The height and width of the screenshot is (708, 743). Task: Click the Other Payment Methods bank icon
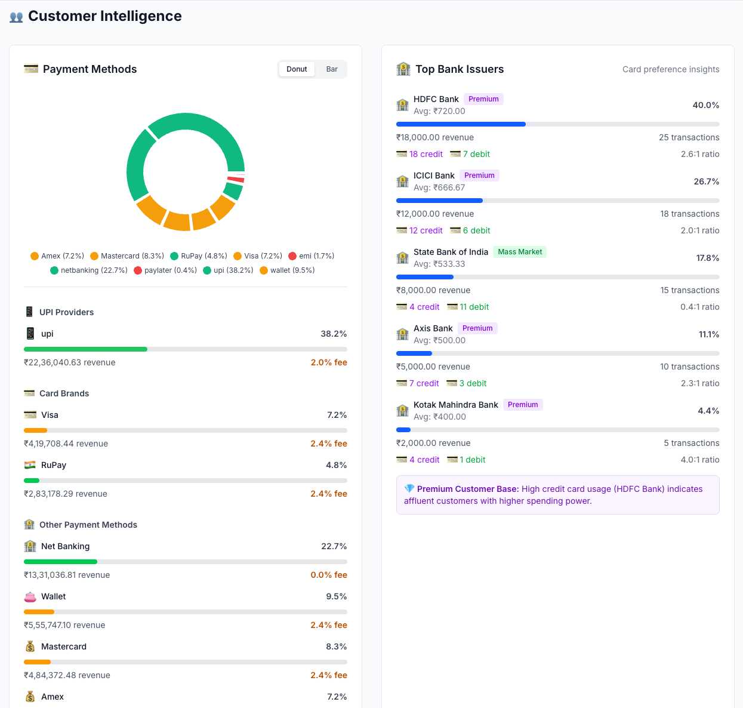tap(29, 524)
